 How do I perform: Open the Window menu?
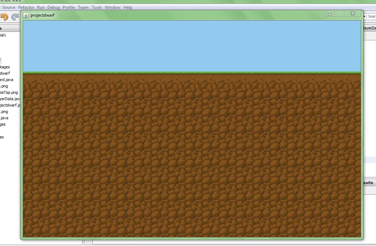click(113, 7)
